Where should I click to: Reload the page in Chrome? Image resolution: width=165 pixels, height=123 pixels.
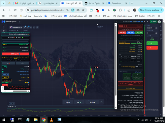(15, 10)
